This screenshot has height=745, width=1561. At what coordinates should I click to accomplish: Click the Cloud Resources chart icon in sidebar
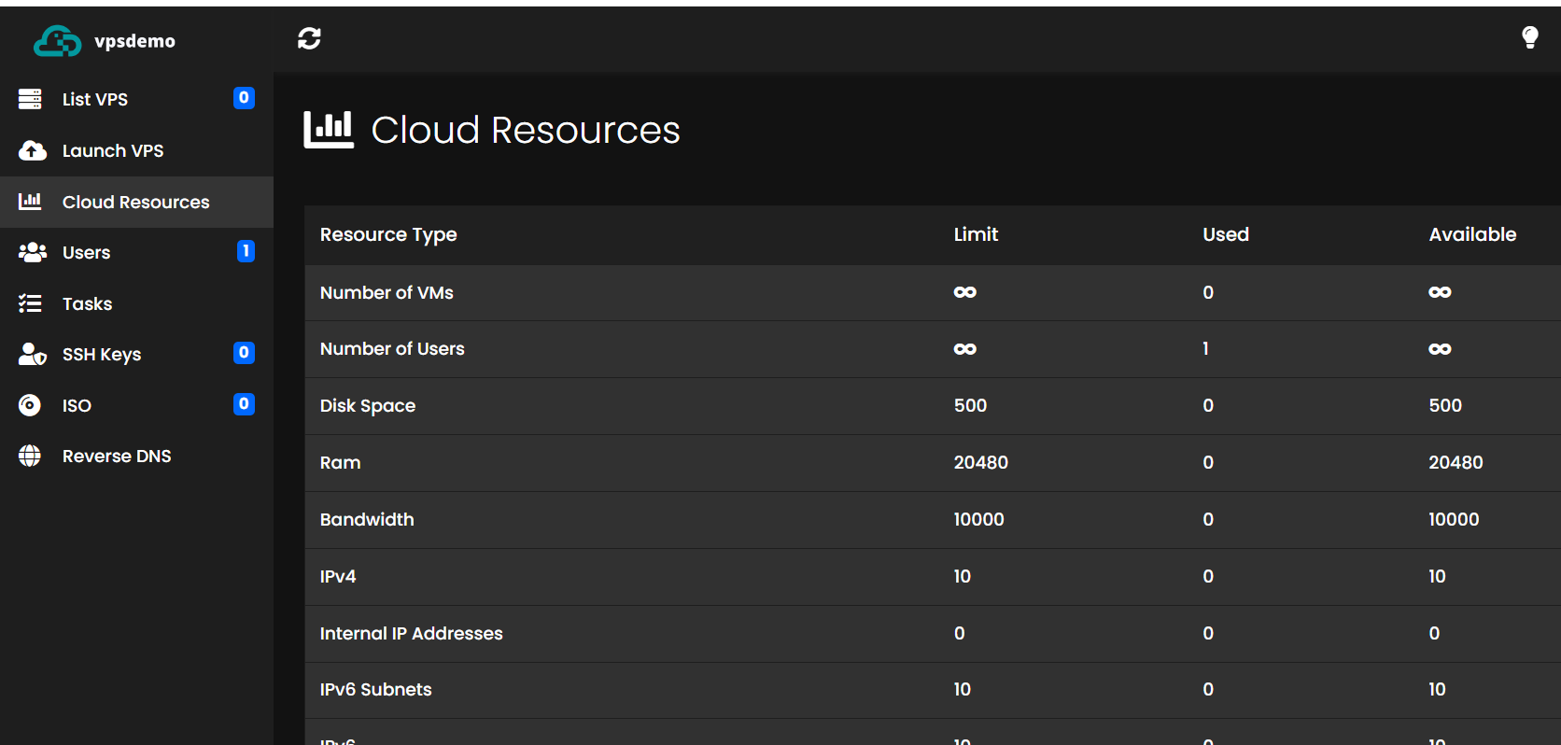pos(30,201)
